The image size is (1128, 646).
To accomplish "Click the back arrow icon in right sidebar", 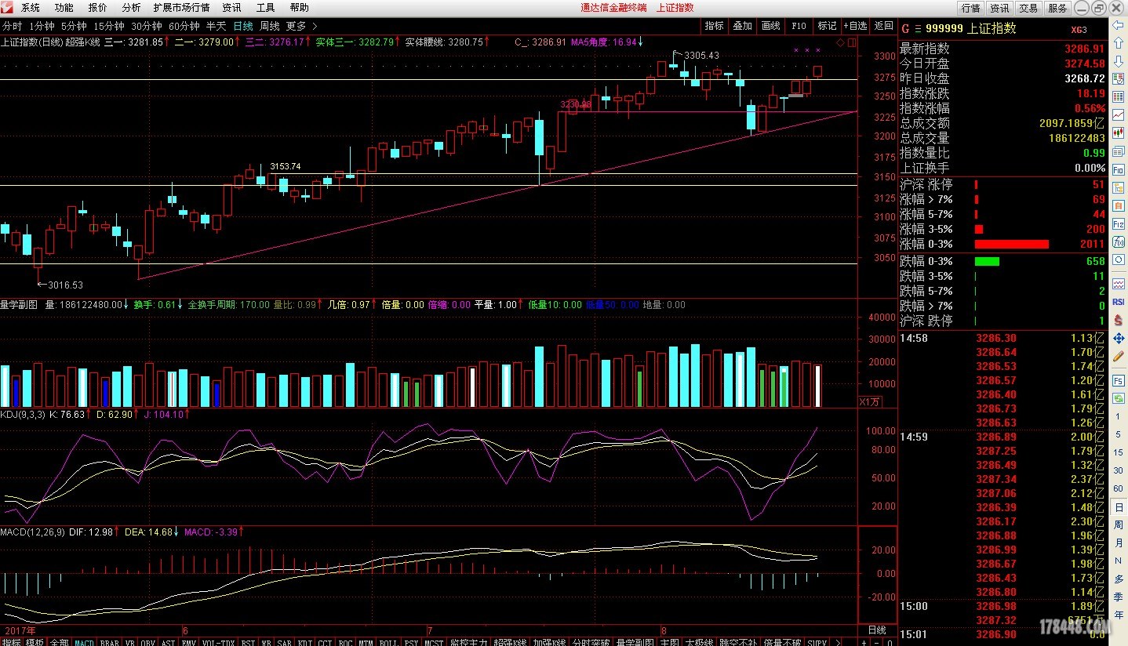I will (1119, 26).
